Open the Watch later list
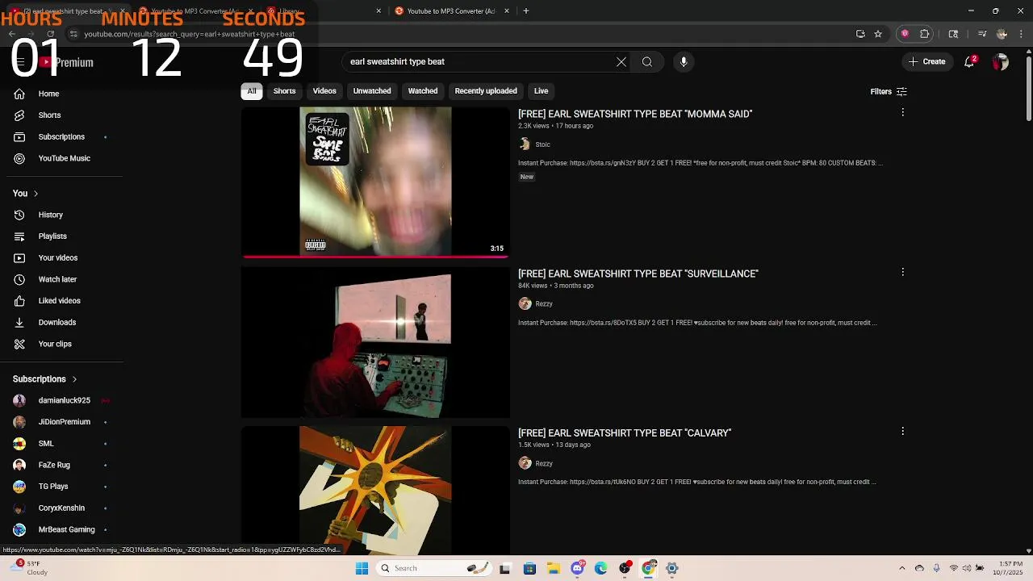The height and width of the screenshot is (581, 1033). point(56,279)
